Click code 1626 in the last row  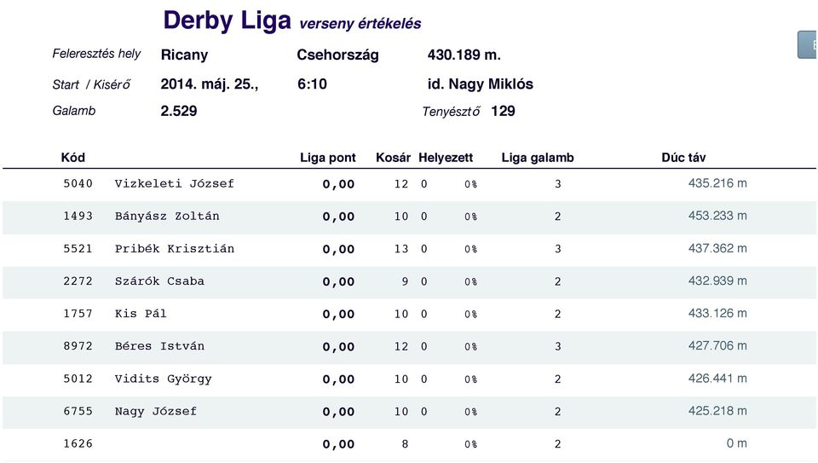pos(78,443)
